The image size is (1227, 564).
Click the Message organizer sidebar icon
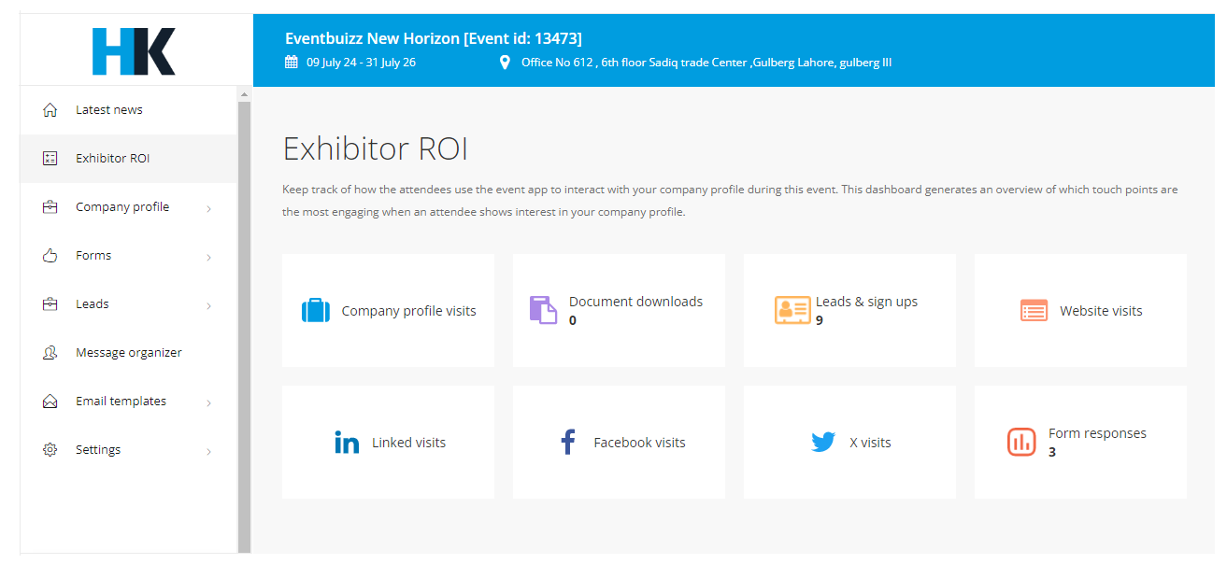[x=50, y=353]
